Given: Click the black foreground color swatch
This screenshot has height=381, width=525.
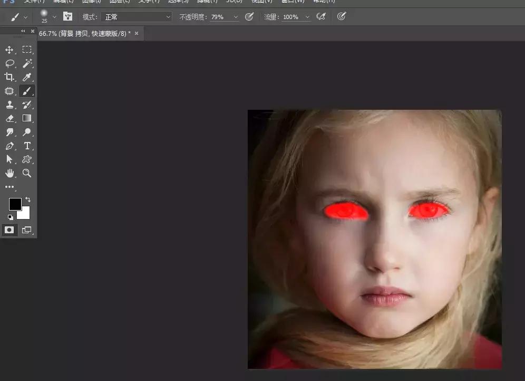Looking at the screenshot, I should tap(15, 204).
